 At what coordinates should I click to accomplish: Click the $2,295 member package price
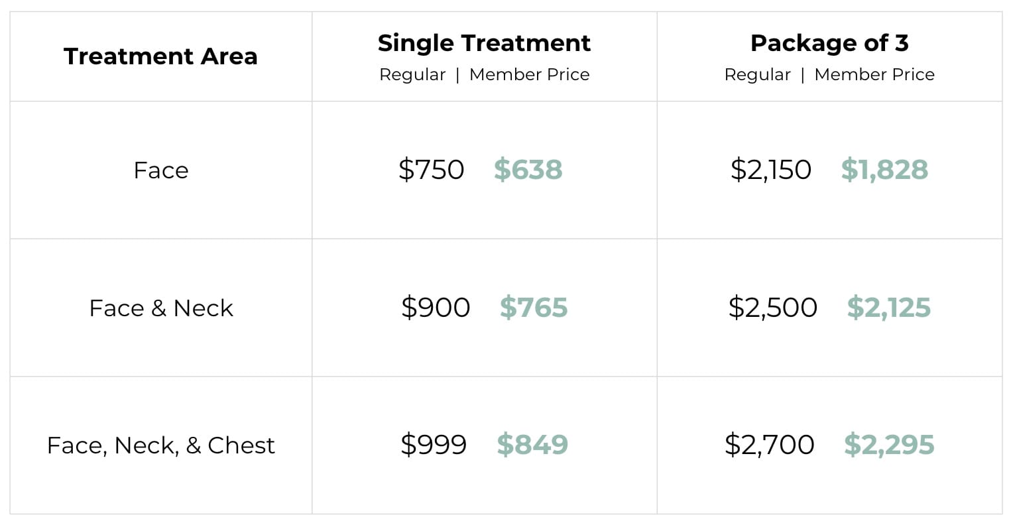click(889, 444)
